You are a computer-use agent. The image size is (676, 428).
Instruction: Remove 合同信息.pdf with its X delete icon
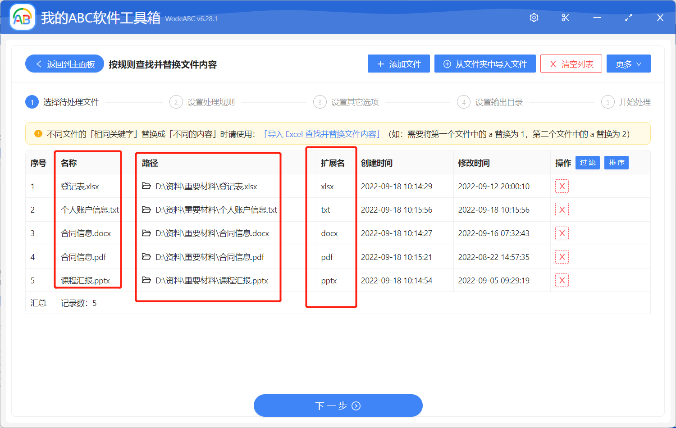click(x=562, y=257)
